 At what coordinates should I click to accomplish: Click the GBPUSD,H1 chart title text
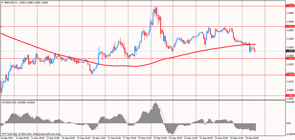tap(11, 3)
